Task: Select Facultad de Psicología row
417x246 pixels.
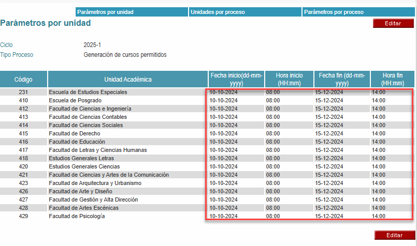Action: click(77, 216)
